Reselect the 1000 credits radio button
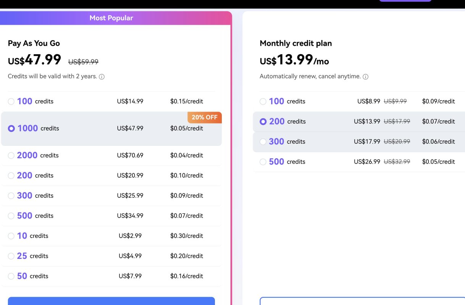 [11, 128]
